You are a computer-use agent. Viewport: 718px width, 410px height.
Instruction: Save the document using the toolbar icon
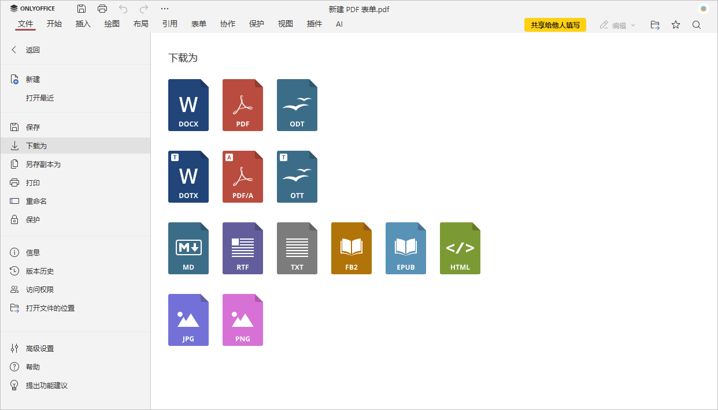[x=81, y=9]
